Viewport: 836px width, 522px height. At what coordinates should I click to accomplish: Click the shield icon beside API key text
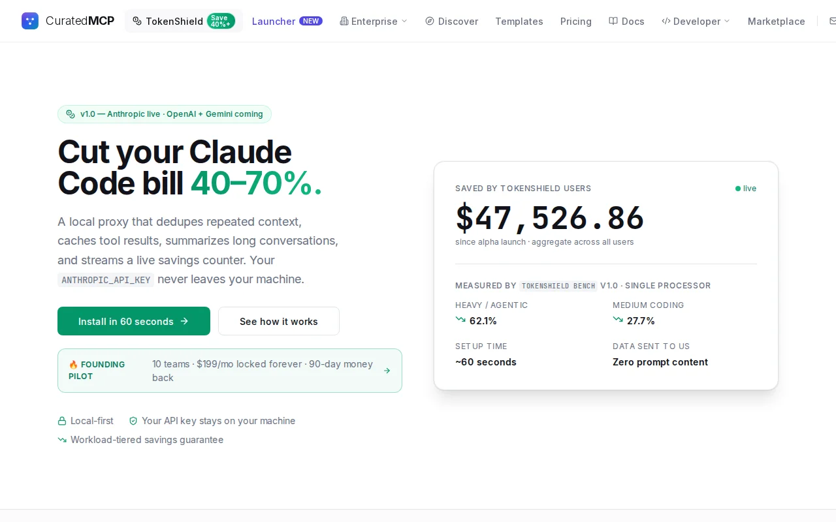[133, 421]
